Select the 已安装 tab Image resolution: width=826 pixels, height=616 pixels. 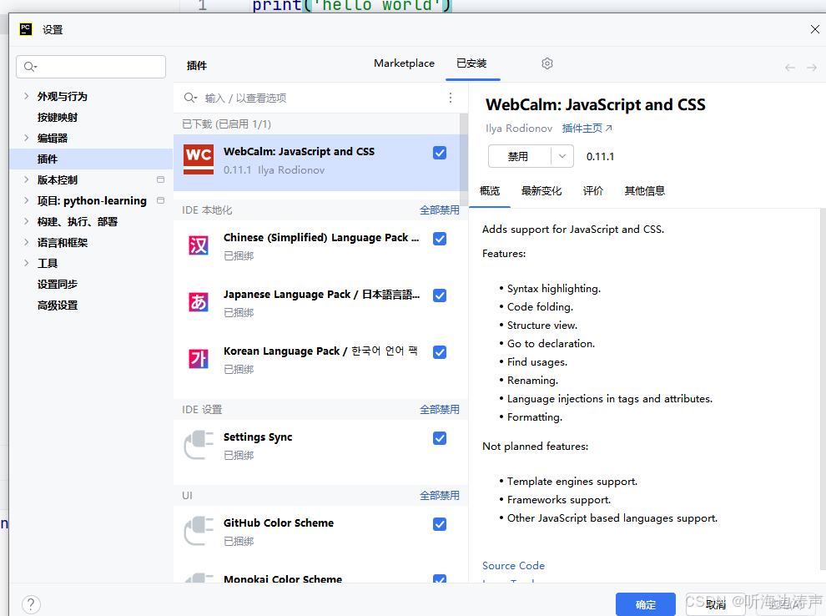click(x=472, y=63)
